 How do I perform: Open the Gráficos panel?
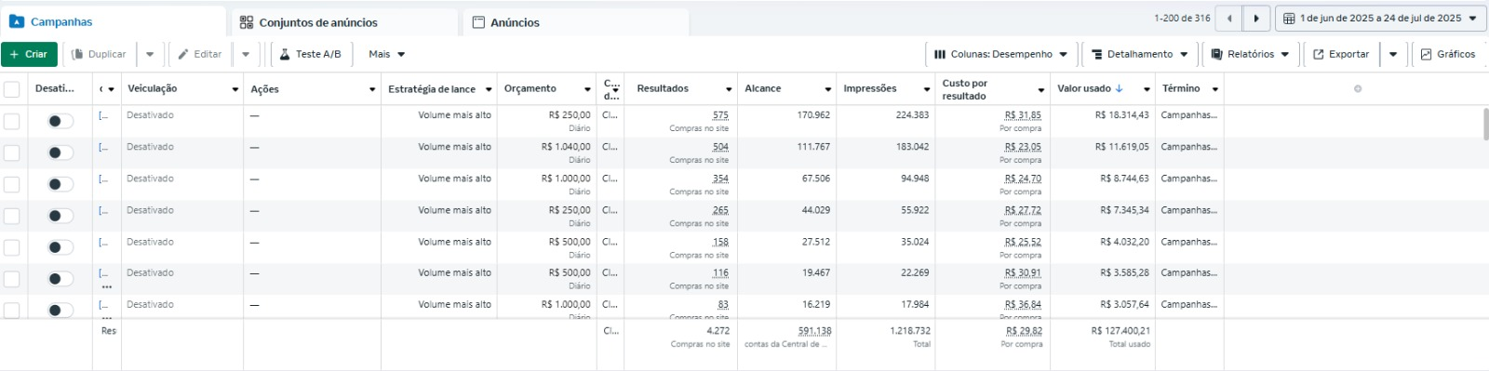(x=1448, y=54)
